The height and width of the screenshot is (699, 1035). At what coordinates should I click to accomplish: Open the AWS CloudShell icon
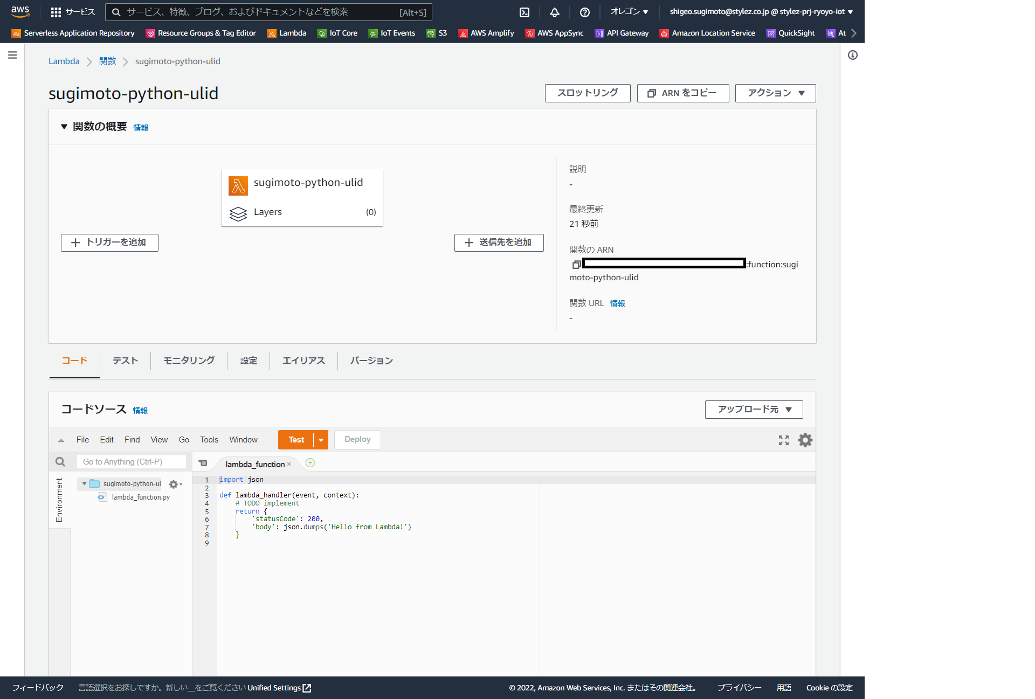point(524,12)
